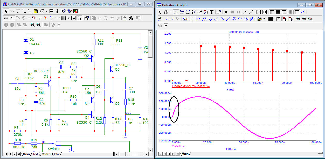Click the binoculars Find icon
This screenshot has height=159, width=325.
[x=131, y=18]
